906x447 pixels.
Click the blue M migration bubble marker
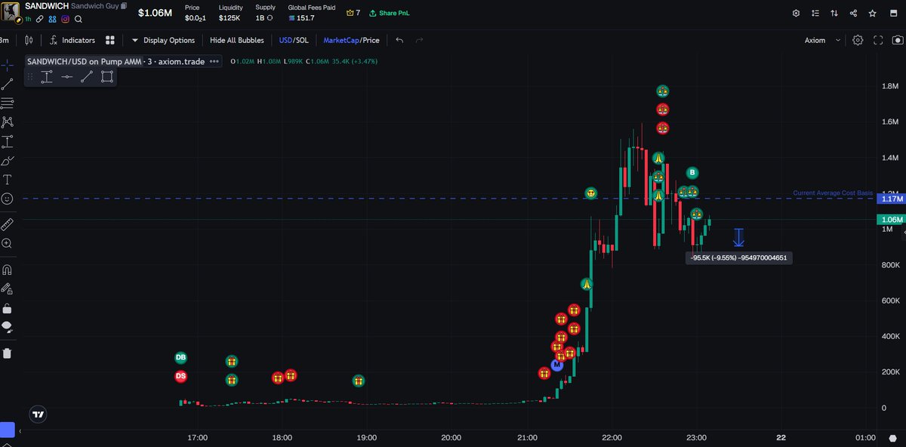[x=557, y=365]
